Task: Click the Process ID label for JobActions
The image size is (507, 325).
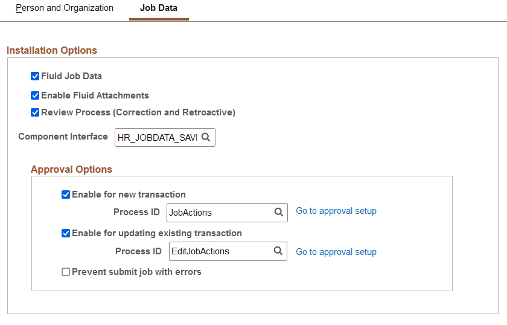Action: [136, 212]
